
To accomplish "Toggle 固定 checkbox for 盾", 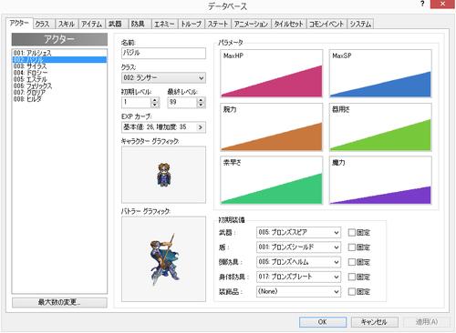I will click(352, 247).
